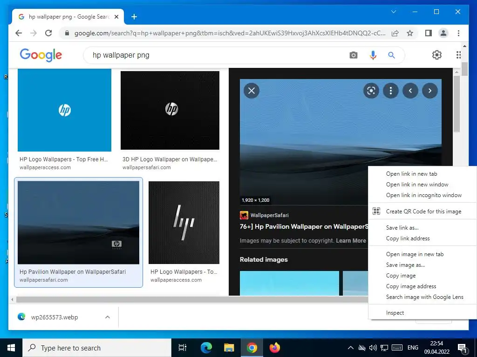Screen dimensions: 477x357
Task: Open the Learn More copyright link
Action: click(x=351, y=241)
